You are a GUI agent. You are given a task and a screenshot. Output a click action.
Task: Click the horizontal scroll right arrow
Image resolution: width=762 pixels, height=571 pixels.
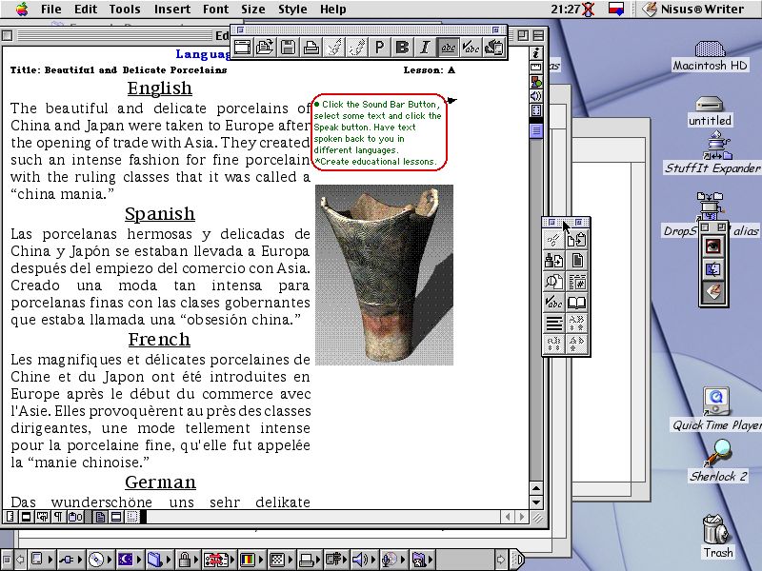tap(522, 517)
